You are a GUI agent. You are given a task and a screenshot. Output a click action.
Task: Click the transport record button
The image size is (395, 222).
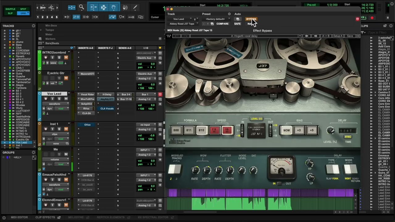372,18
